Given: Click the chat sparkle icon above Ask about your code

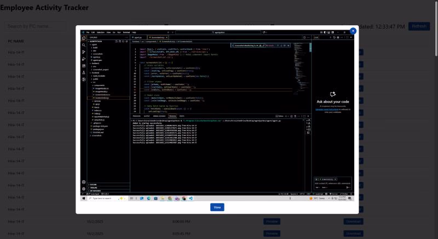Looking at the screenshot, I should pyautogui.click(x=332, y=94).
